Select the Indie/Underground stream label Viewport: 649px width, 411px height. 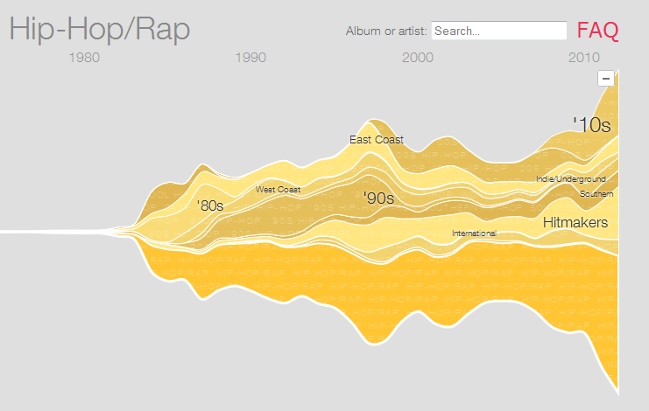point(571,179)
